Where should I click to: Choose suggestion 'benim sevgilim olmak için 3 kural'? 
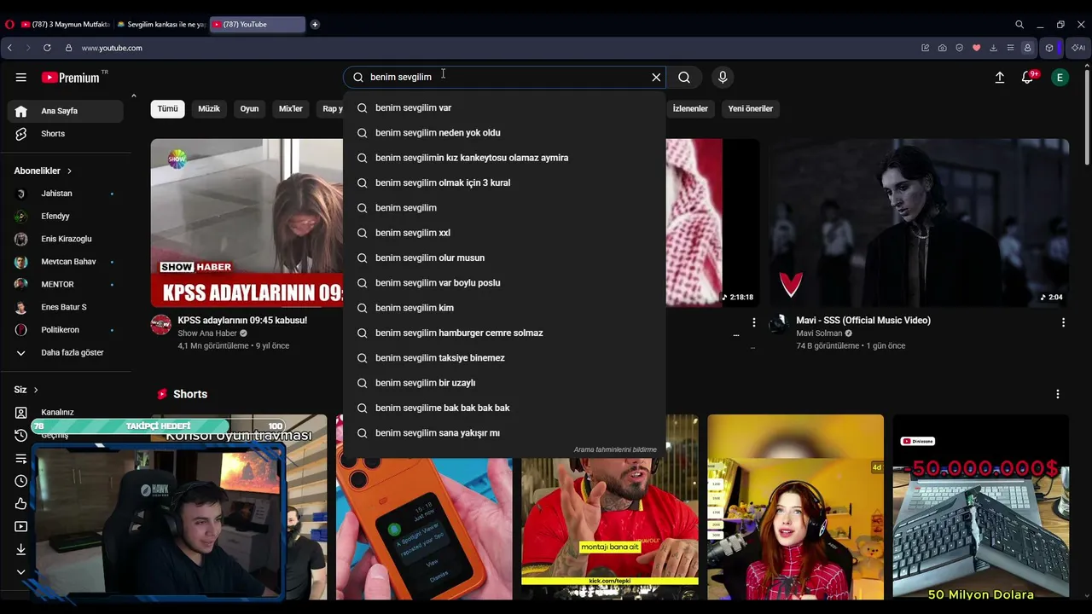[x=504, y=183]
